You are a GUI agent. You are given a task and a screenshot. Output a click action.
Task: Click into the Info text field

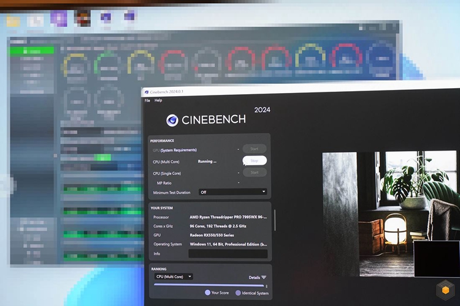[x=228, y=253]
